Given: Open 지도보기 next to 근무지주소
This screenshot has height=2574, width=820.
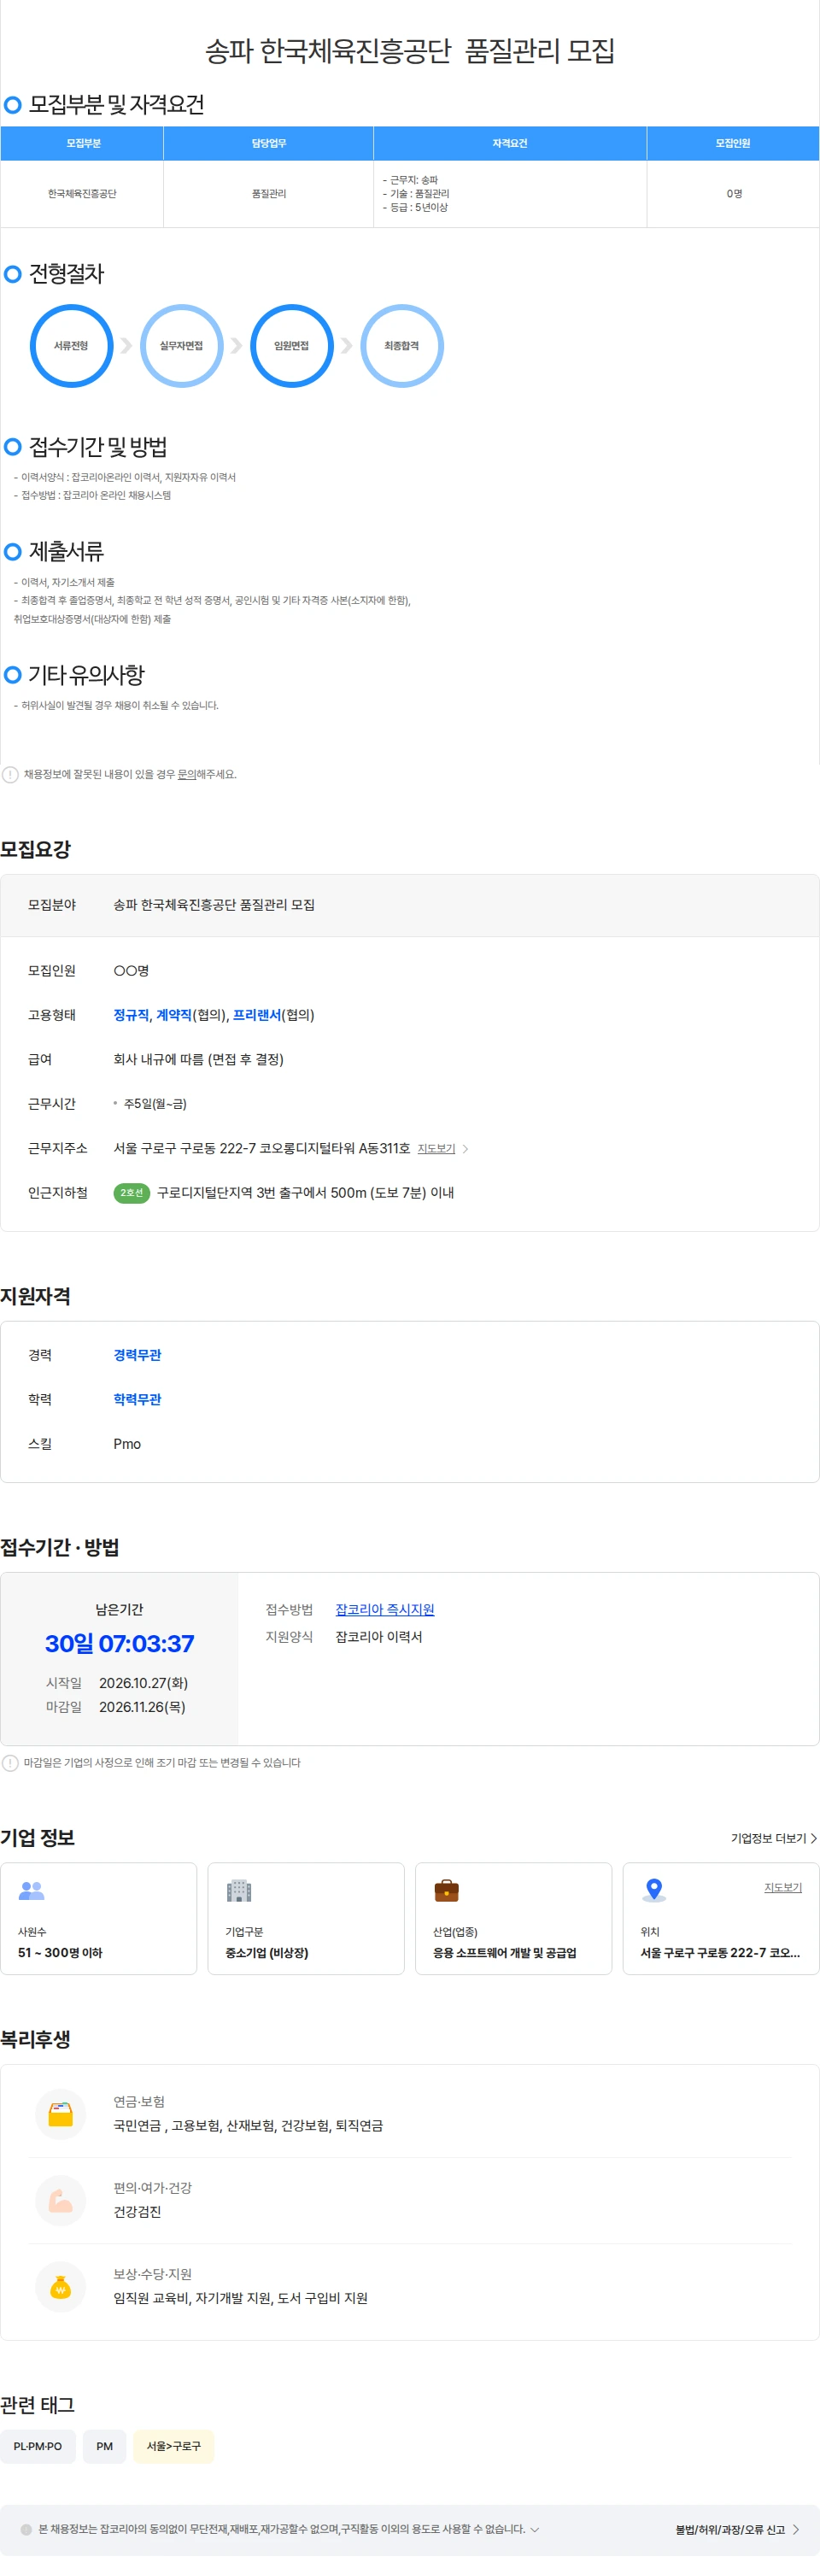Looking at the screenshot, I should click(x=436, y=1149).
